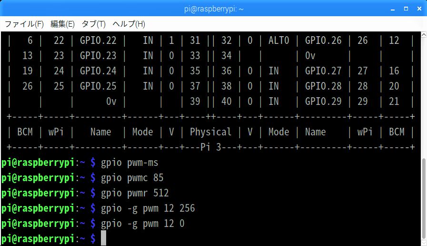Click the 'gpio pwm-ms' command line

tap(129, 163)
